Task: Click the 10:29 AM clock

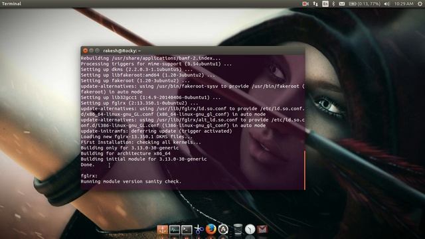Action: tap(404, 4)
